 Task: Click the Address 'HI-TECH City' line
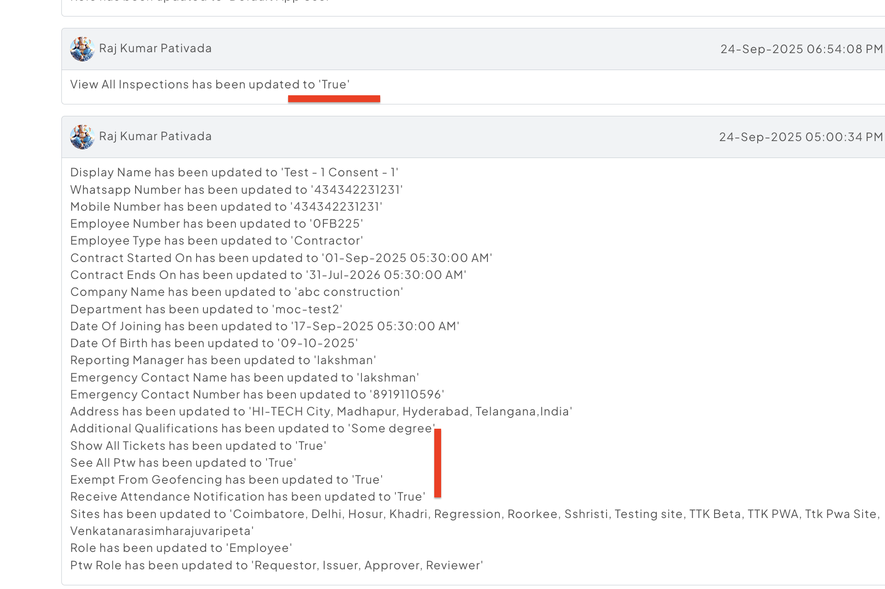pyautogui.click(x=321, y=412)
